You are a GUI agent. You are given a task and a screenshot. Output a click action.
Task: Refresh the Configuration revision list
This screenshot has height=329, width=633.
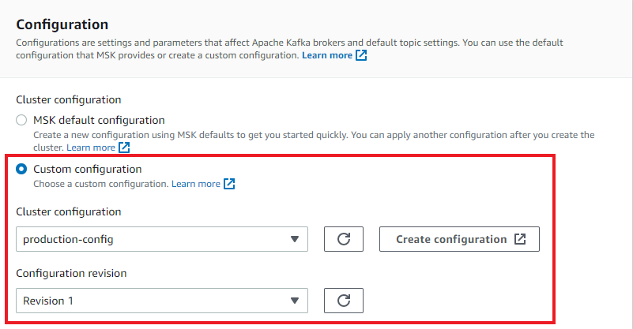tap(344, 300)
